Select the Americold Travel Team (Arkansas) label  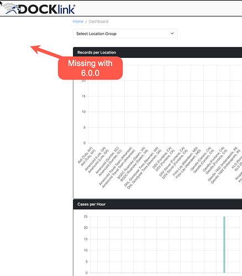(x=117, y=167)
